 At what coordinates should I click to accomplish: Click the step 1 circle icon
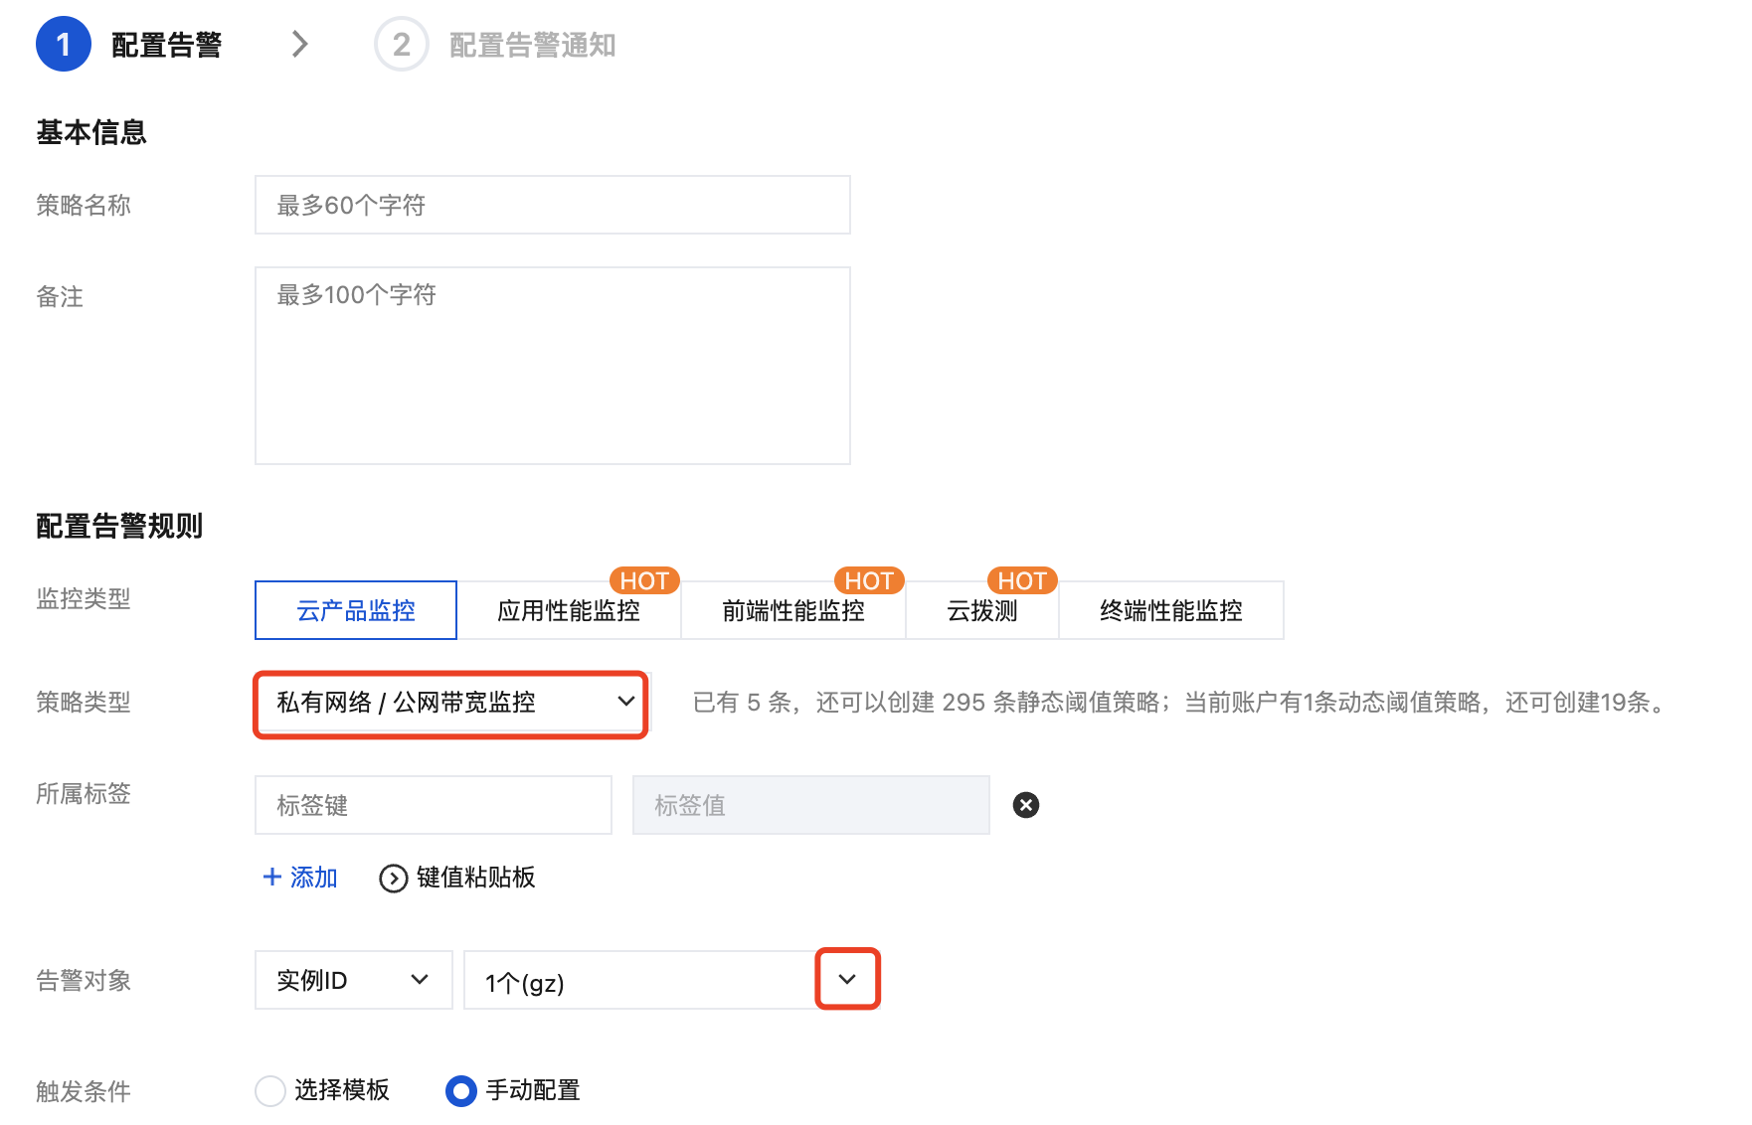point(64,44)
